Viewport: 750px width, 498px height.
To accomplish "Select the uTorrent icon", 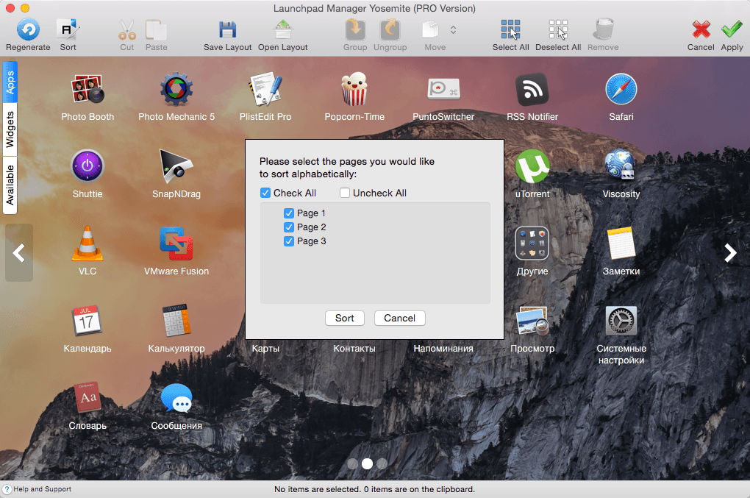I will 532,166.
